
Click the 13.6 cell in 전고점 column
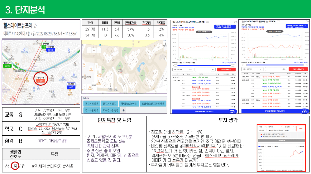(x=146, y=35)
